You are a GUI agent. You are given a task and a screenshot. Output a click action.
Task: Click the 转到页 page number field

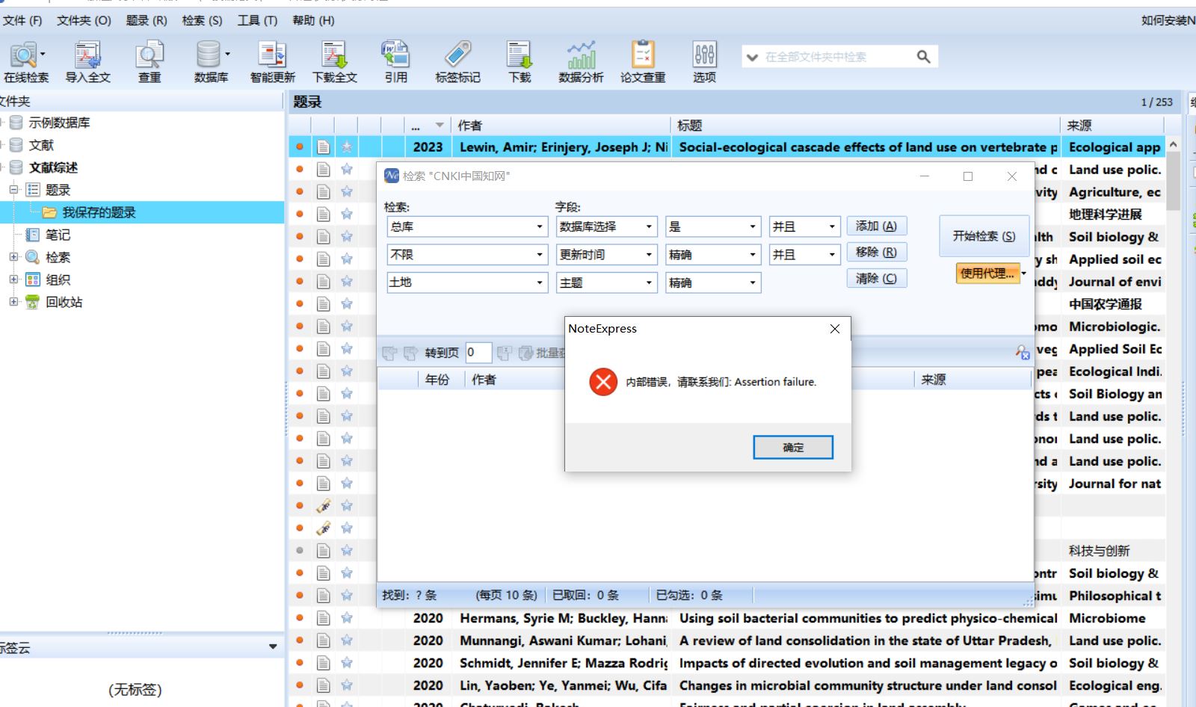(x=478, y=353)
